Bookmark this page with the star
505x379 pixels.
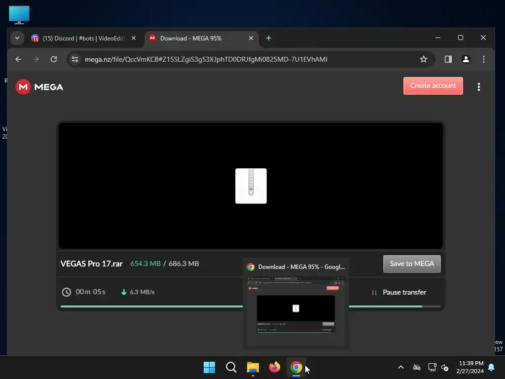tap(424, 59)
